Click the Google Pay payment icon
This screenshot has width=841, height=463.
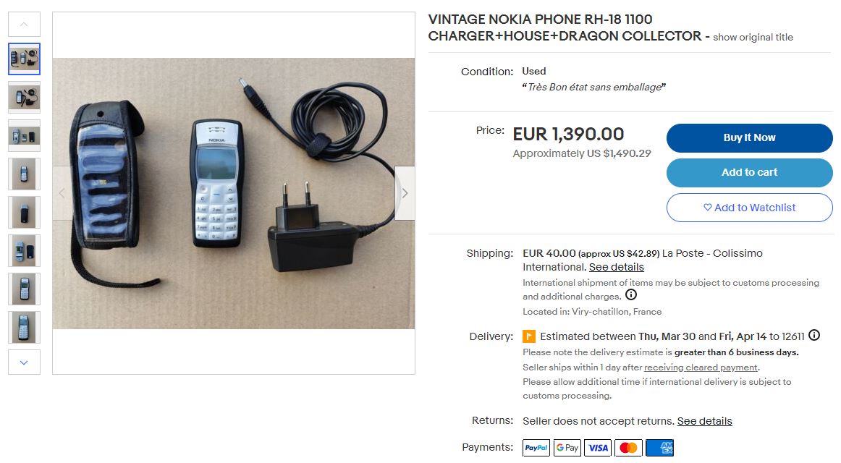(567, 448)
